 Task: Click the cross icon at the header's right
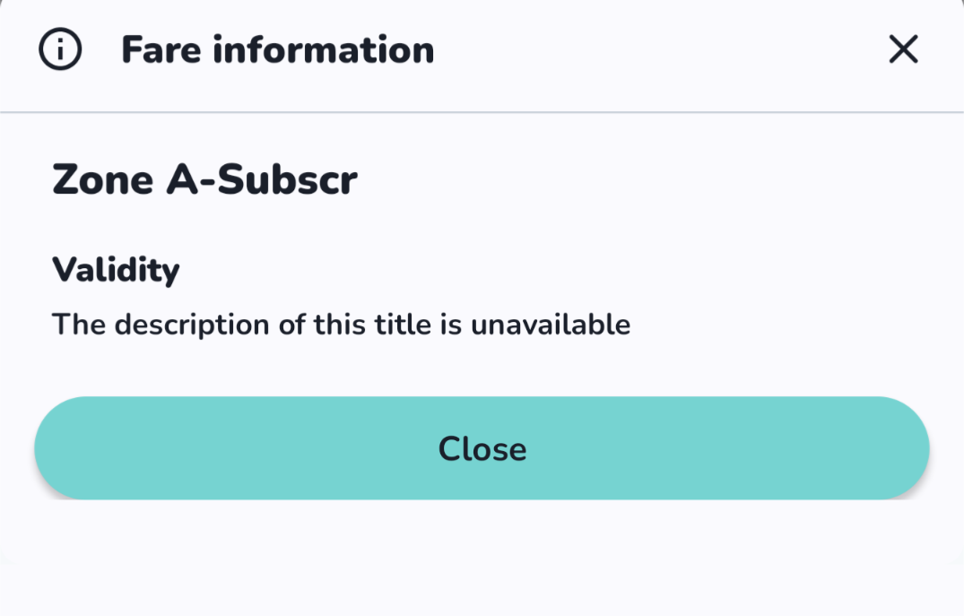[x=903, y=49]
